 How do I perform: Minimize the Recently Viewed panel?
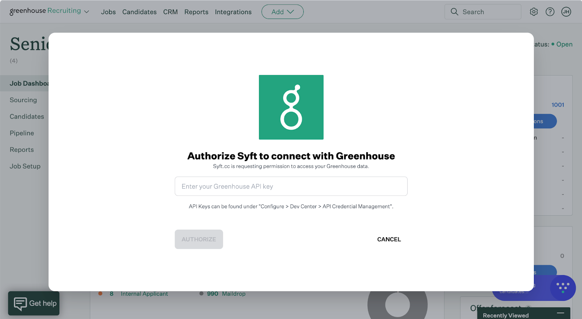pyautogui.click(x=561, y=313)
